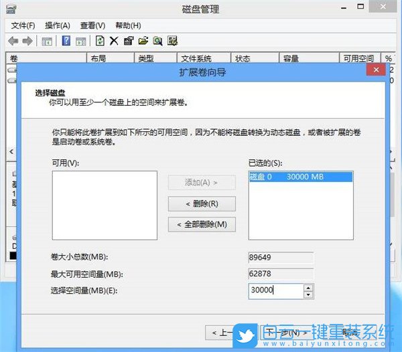Click the green Refresh icon
This screenshot has width=402, height=352.
(100, 41)
